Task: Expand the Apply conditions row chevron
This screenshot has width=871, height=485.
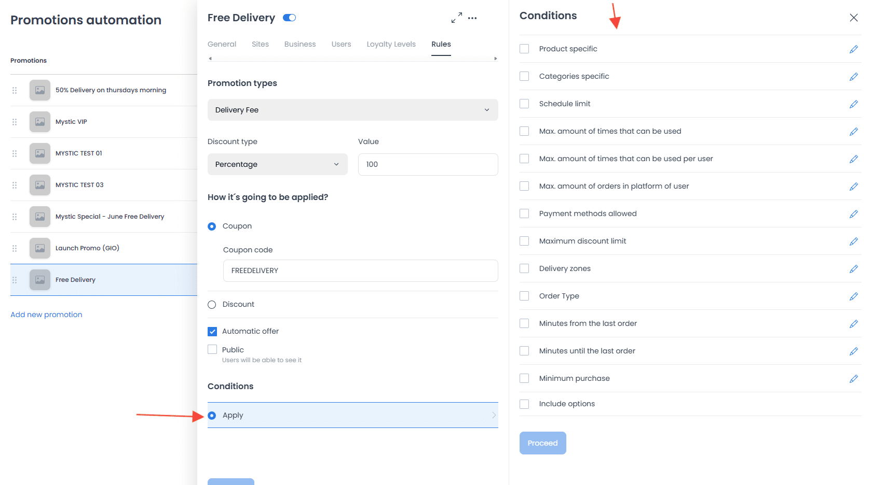Action: click(x=494, y=415)
